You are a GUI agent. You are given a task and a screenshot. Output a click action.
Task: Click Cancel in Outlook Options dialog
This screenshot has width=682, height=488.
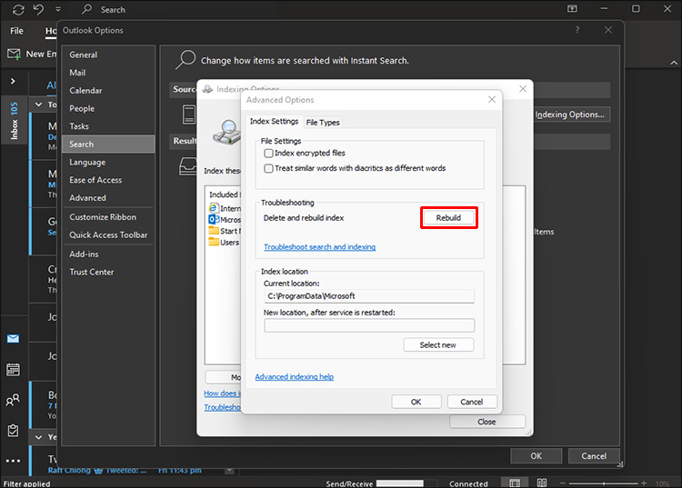(x=594, y=456)
